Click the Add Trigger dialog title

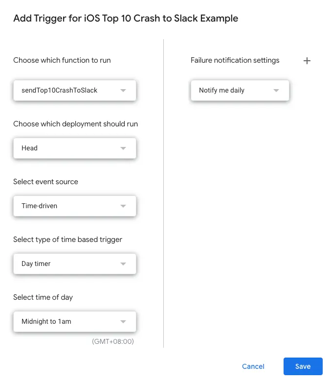(x=126, y=19)
